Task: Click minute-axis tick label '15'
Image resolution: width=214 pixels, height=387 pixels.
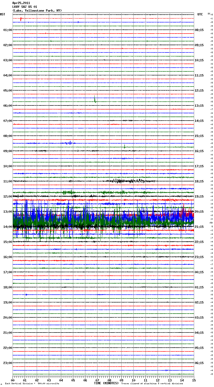Action: [194, 380]
